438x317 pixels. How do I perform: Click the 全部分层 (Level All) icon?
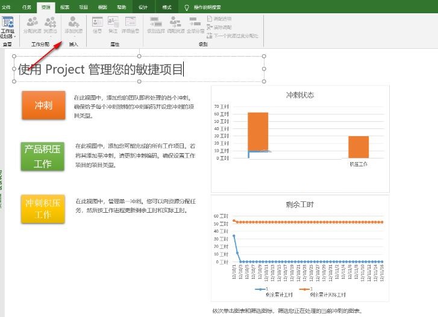click(195, 25)
